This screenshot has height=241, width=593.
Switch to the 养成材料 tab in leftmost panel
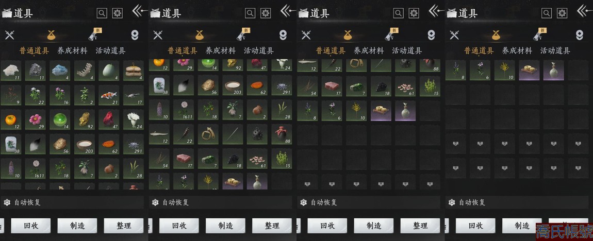[x=72, y=50]
